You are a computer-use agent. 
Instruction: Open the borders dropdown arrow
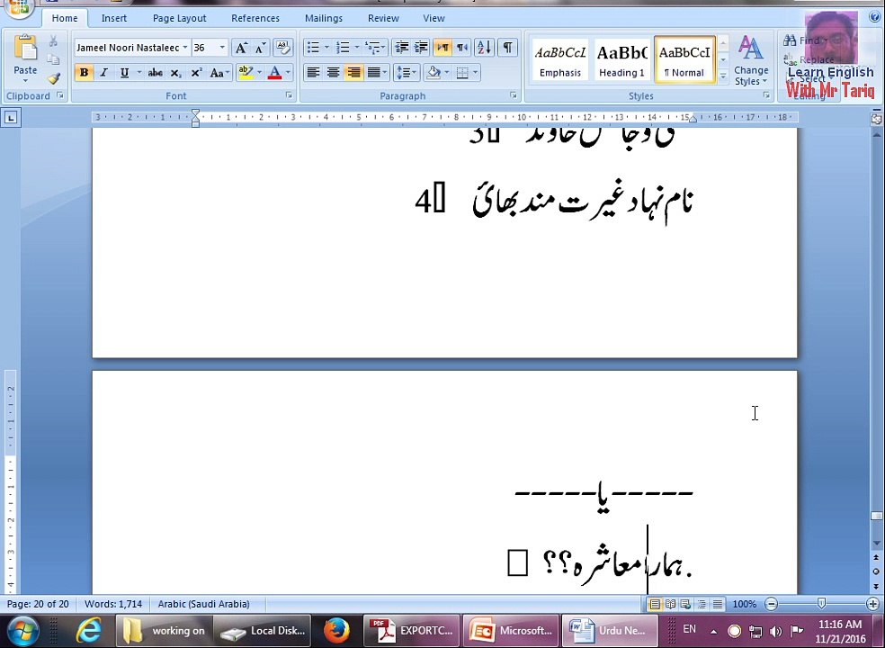(x=476, y=73)
